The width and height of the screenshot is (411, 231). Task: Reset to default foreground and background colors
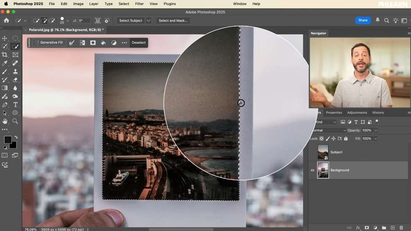click(5, 147)
